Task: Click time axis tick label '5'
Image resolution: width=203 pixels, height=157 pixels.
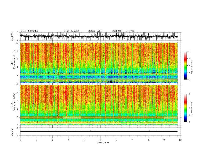Action: pyautogui.click(x=100, y=140)
